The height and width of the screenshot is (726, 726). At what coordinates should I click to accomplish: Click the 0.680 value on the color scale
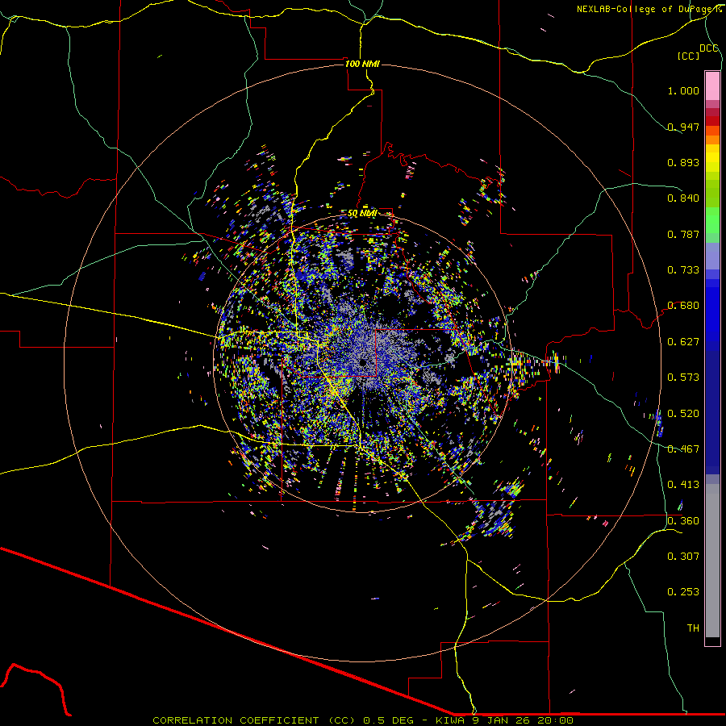coord(683,306)
